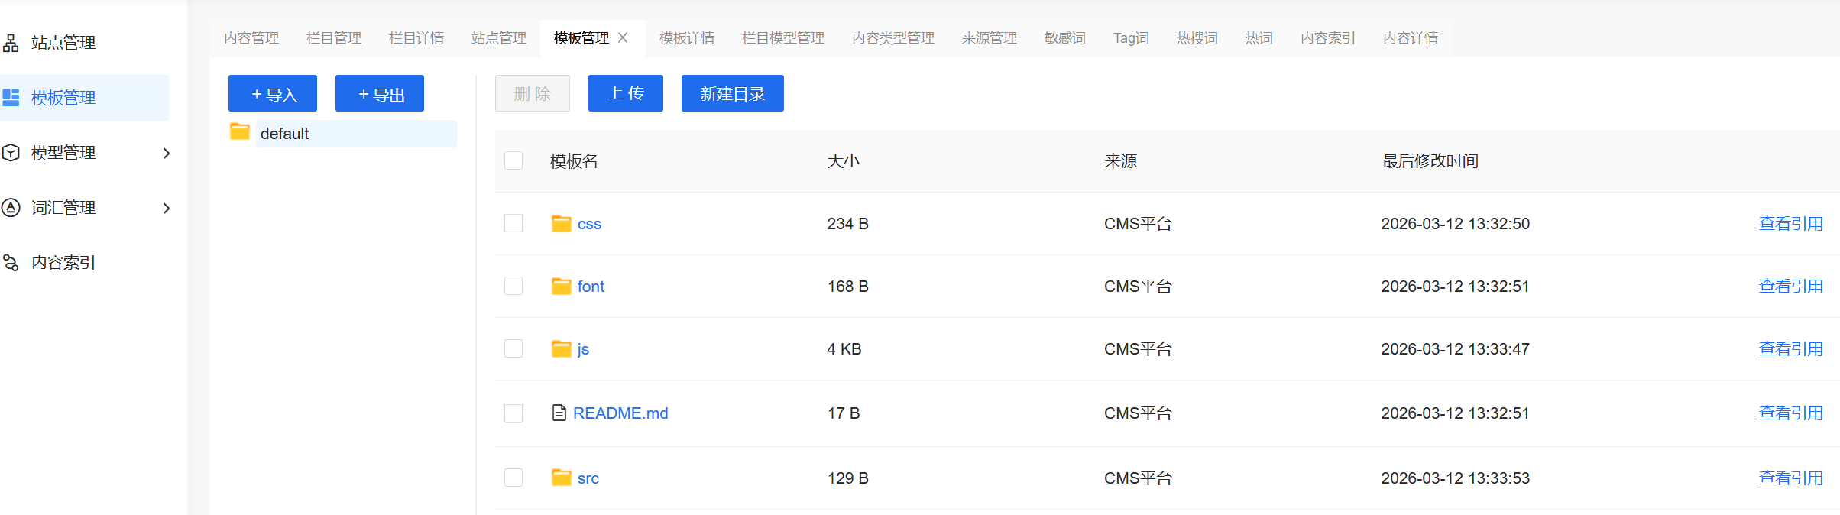Click the 内容索引 sidebar icon
The width and height of the screenshot is (1840, 515).
[11, 263]
